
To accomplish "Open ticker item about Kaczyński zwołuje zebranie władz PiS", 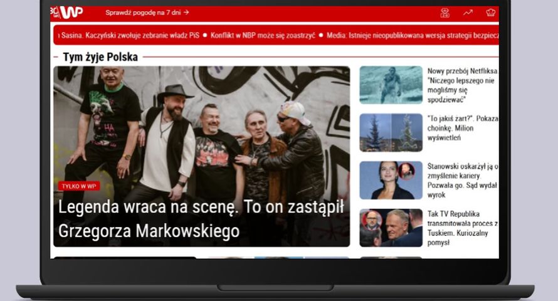I will (x=130, y=35).
